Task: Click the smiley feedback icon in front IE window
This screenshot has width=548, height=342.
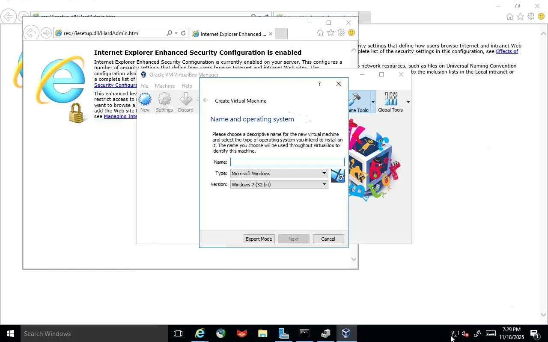Action: click(x=351, y=33)
